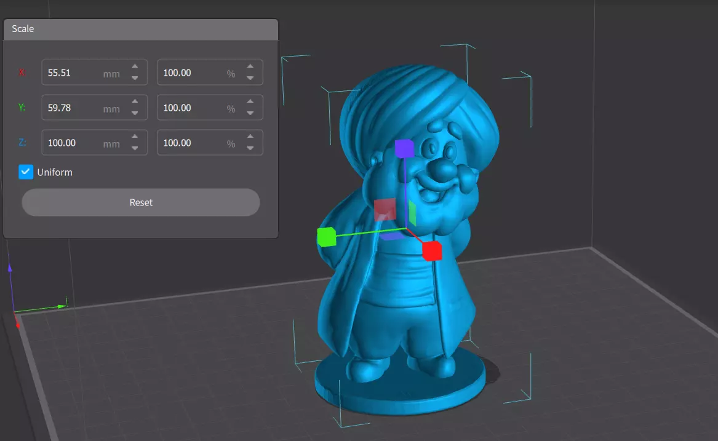The height and width of the screenshot is (441, 718).
Task: Click the Scale panel title bar
Action: tap(140, 29)
